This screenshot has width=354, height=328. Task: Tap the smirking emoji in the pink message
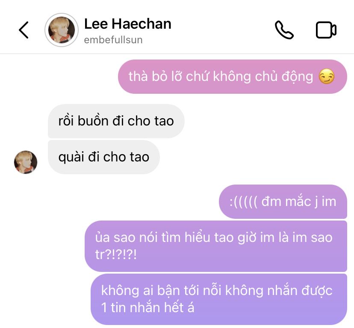pos(327,76)
